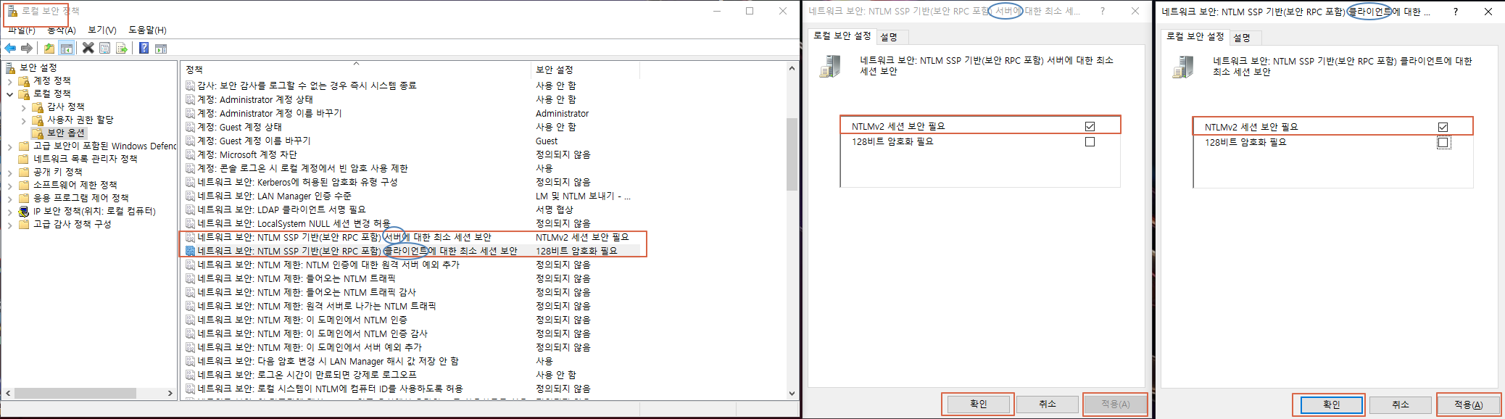This screenshot has width=1505, height=419.
Task: Toggle the Show/Hide Console Tree icon
Action: coord(66,48)
